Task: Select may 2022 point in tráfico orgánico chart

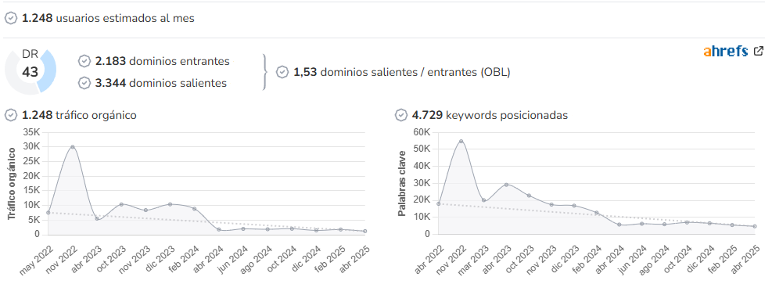Action: coord(48,213)
